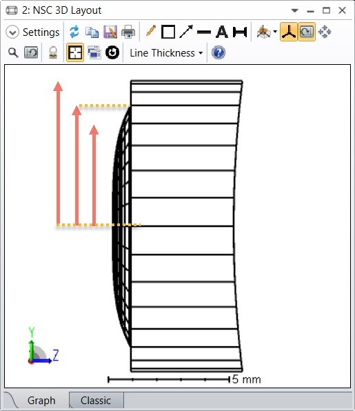Screen dimensions: 355x411
Task: Click the blue help question mark
Action: click(219, 52)
